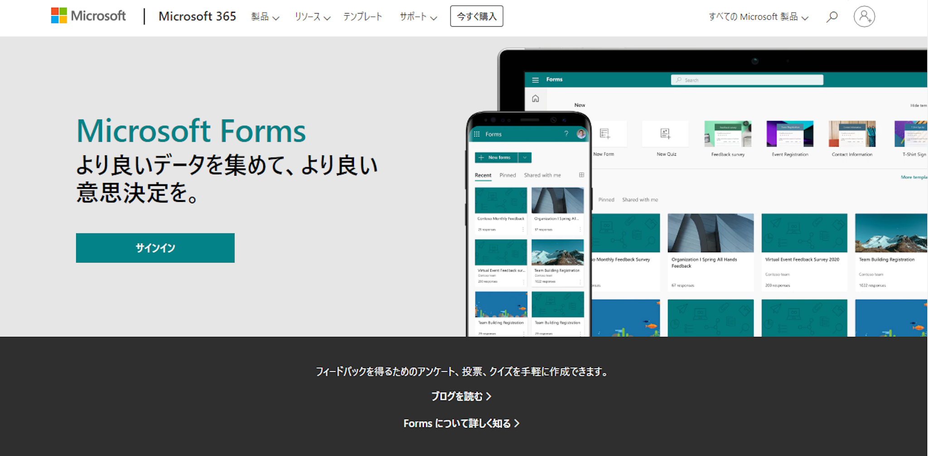Image resolution: width=928 pixels, height=456 pixels.
Task: Expand すべての Microsoft 製品 dropdown
Action: (x=759, y=17)
